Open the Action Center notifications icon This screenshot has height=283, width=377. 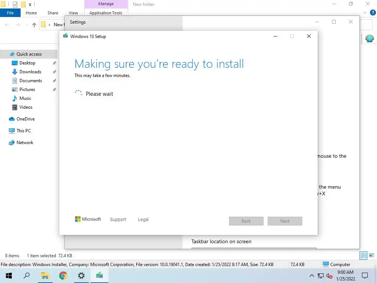(x=365, y=276)
